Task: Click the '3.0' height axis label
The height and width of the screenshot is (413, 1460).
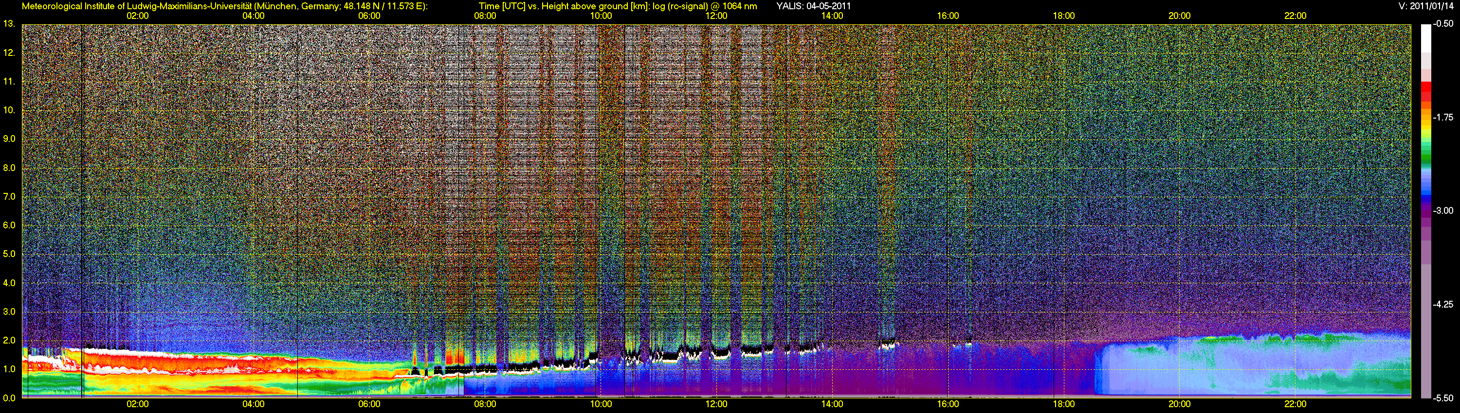Action: tap(9, 312)
